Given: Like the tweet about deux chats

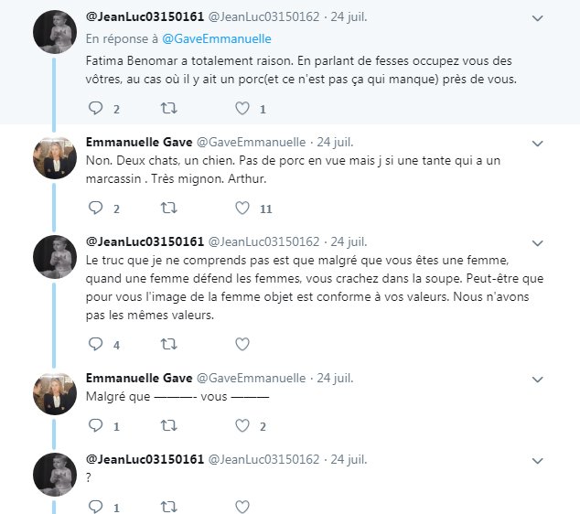Looking at the screenshot, I should click(x=242, y=209).
